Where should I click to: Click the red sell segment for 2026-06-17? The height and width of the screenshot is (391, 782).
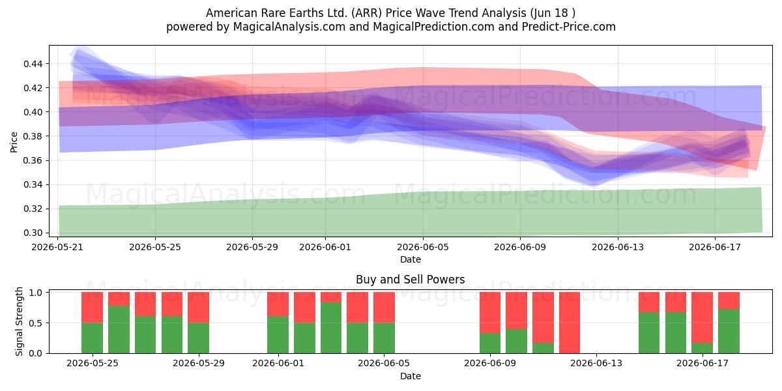(x=702, y=317)
